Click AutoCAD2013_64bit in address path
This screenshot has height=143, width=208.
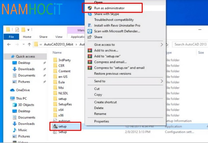[59, 45]
